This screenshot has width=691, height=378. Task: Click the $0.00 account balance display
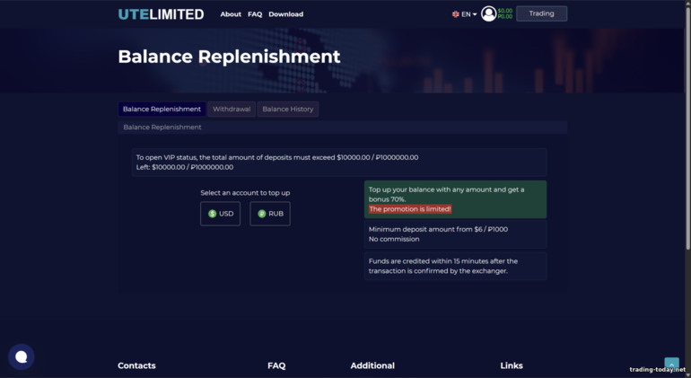coord(505,11)
